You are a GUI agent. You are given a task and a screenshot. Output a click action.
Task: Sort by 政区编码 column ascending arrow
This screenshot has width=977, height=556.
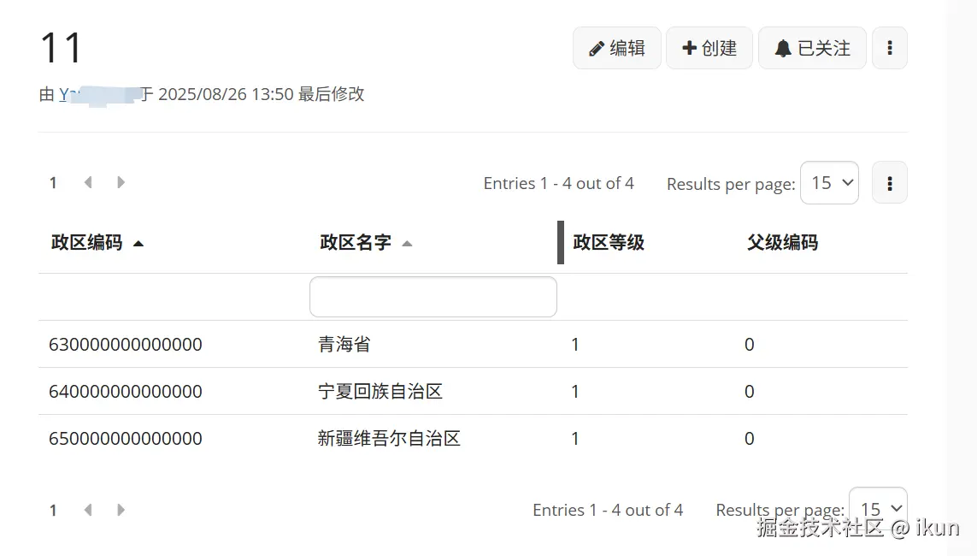pyautogui.click(x=138, y=243)
